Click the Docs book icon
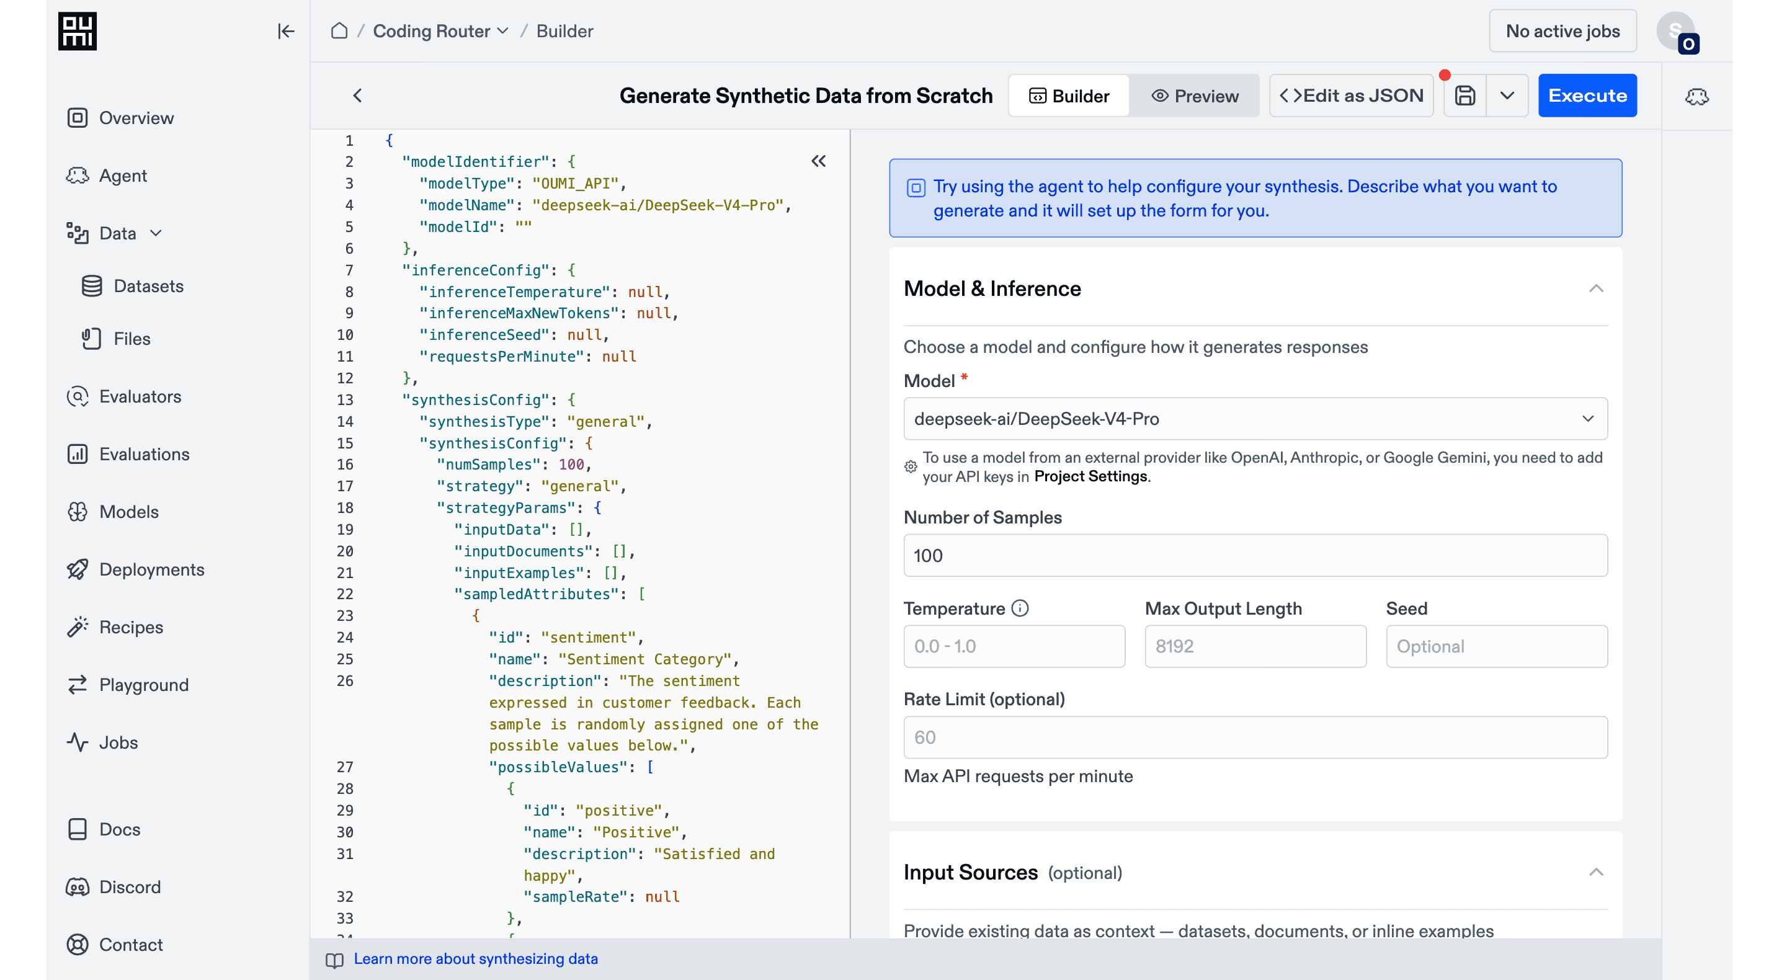 [78, 829]
